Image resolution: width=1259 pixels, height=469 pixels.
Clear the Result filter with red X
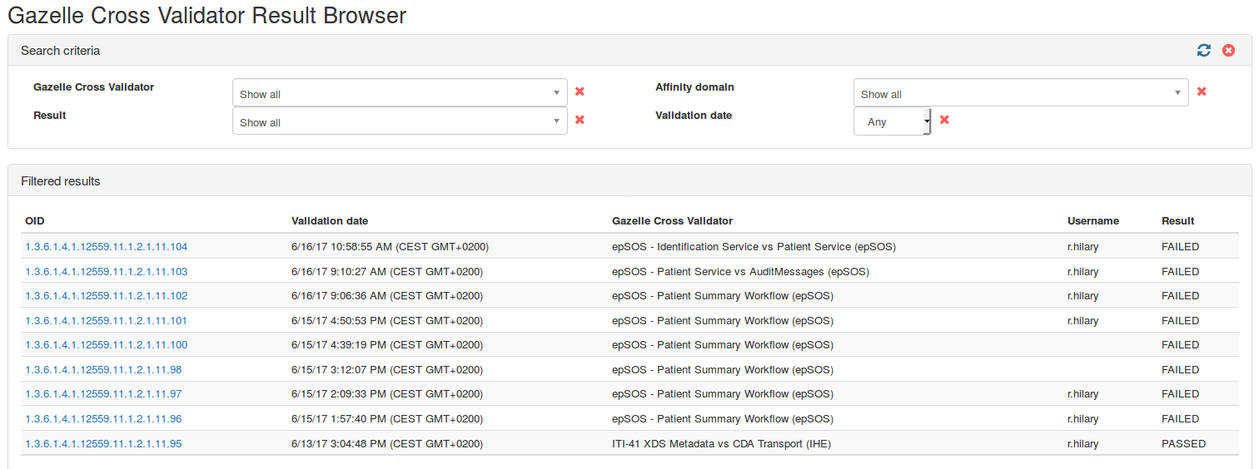pyautogui.click(x=580, y=120)
